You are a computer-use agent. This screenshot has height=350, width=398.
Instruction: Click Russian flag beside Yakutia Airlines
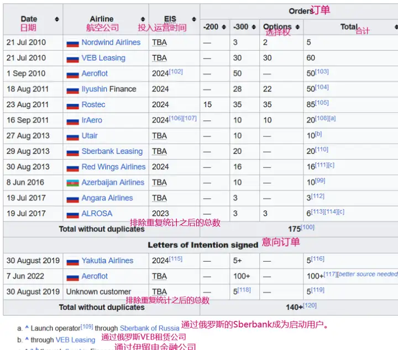72,261
